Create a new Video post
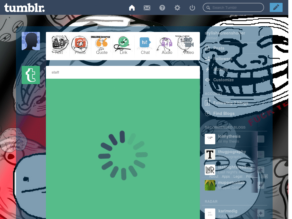Screen dimensions: 292x219 coord(188,45)
